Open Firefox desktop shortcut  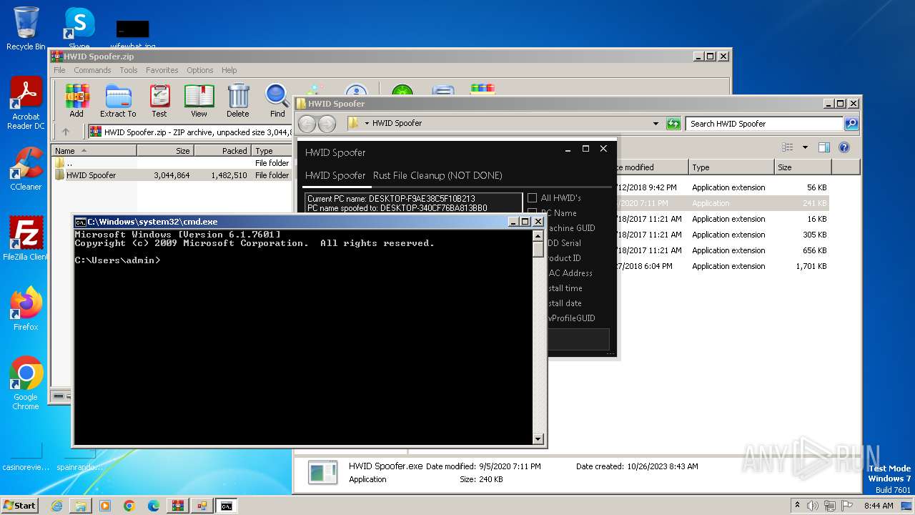tap(26, 309)
